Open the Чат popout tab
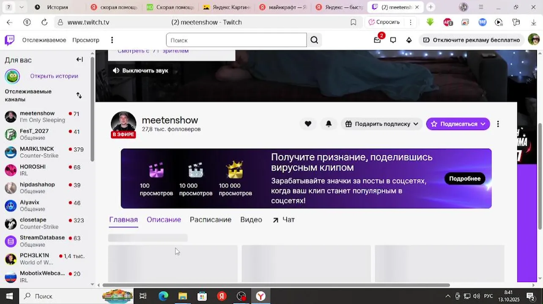The height and width of the screenshot is (304, 543). tap(284, 220)
